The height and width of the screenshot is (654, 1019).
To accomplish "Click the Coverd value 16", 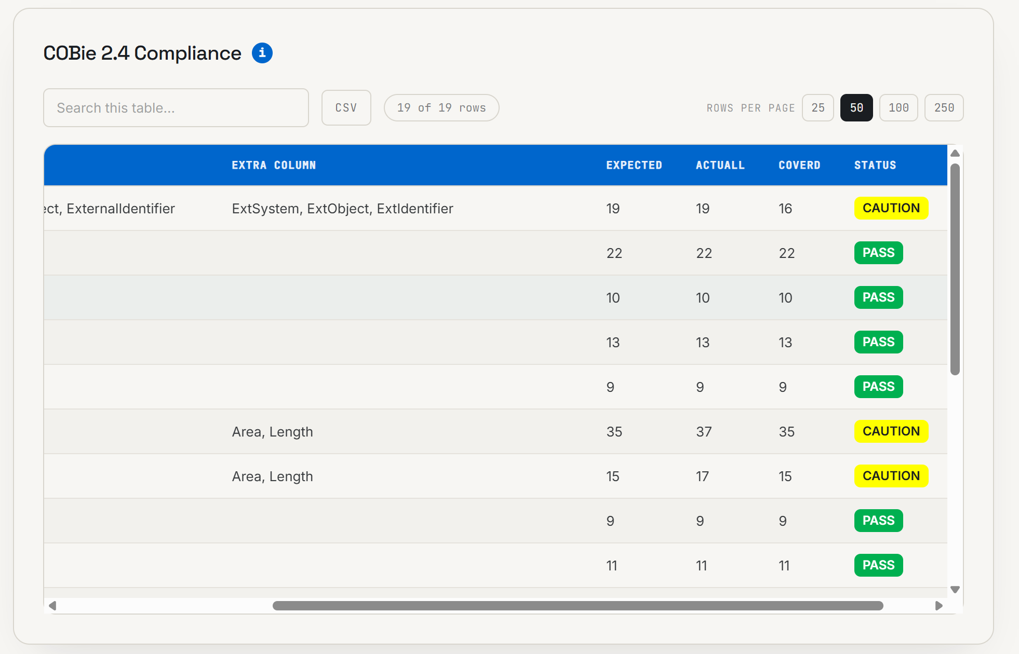I will coord(785,209).
